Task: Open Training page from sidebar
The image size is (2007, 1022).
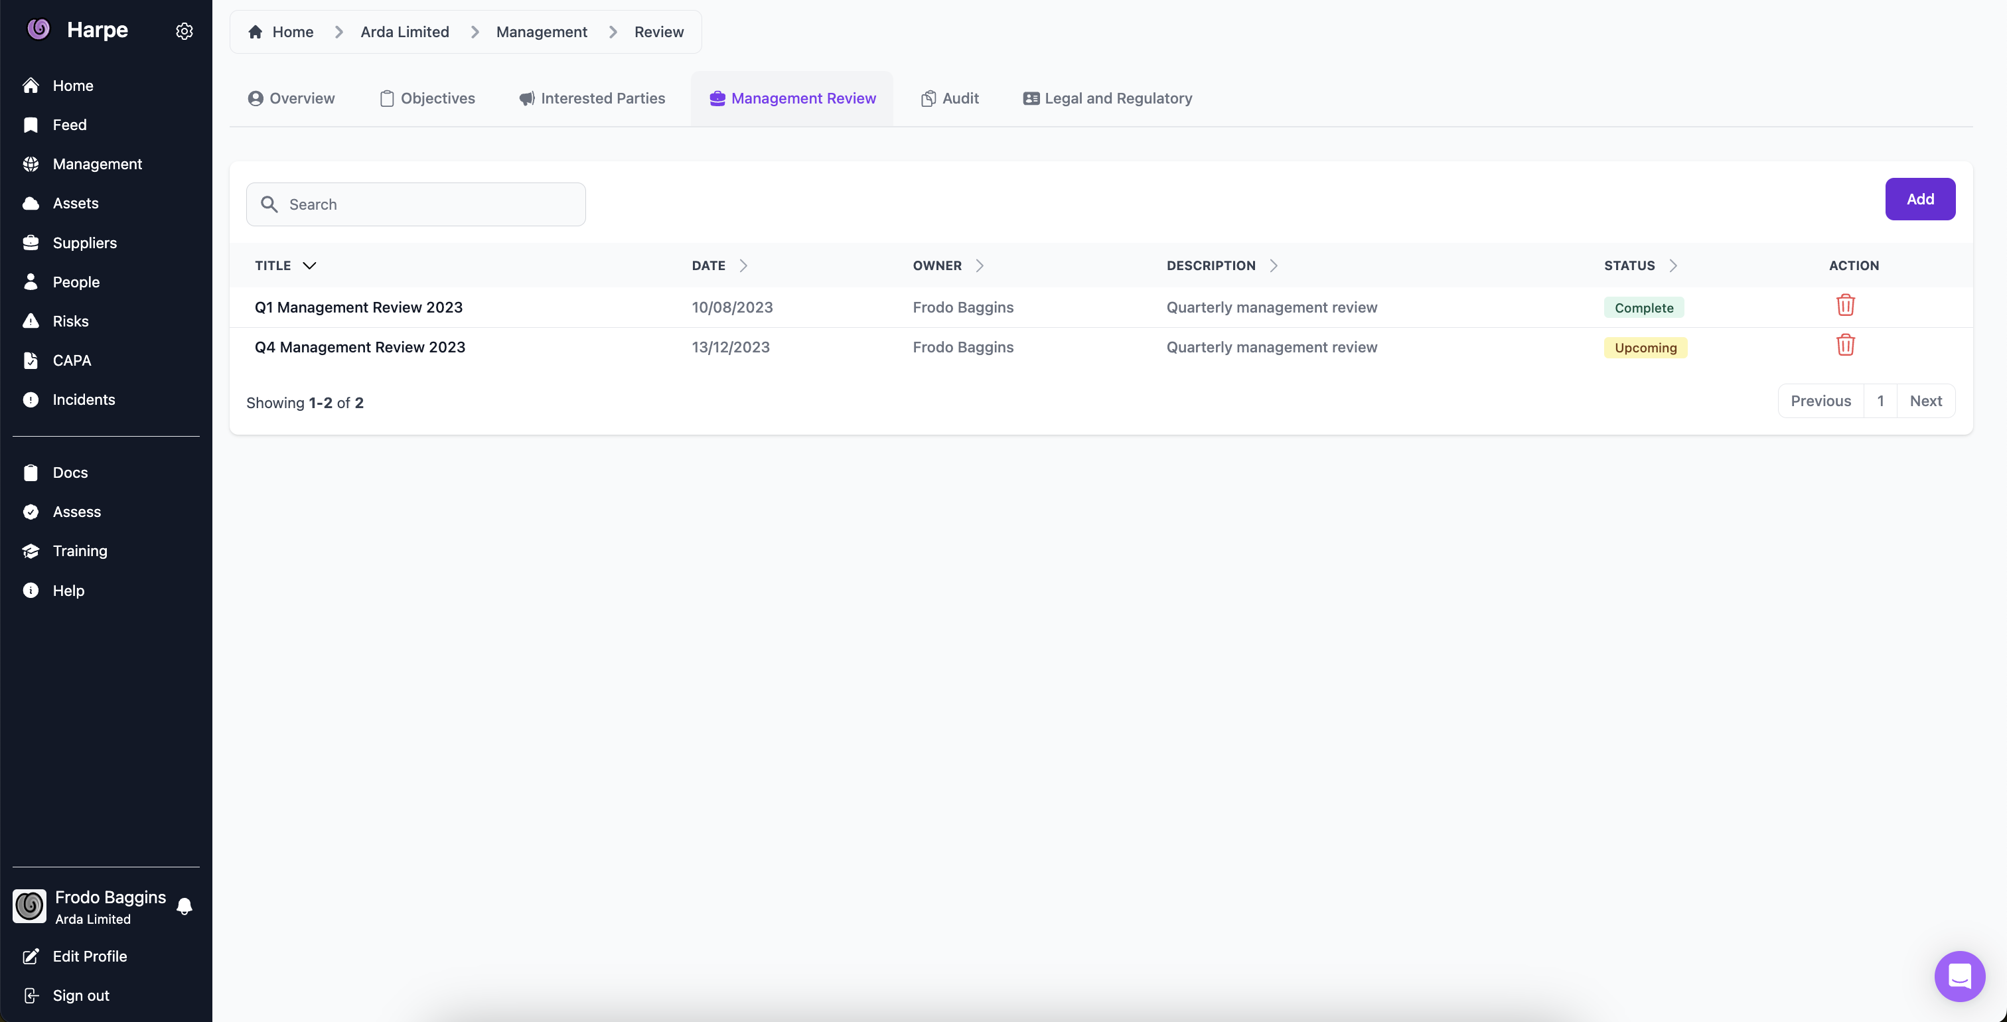Action: 80,551
